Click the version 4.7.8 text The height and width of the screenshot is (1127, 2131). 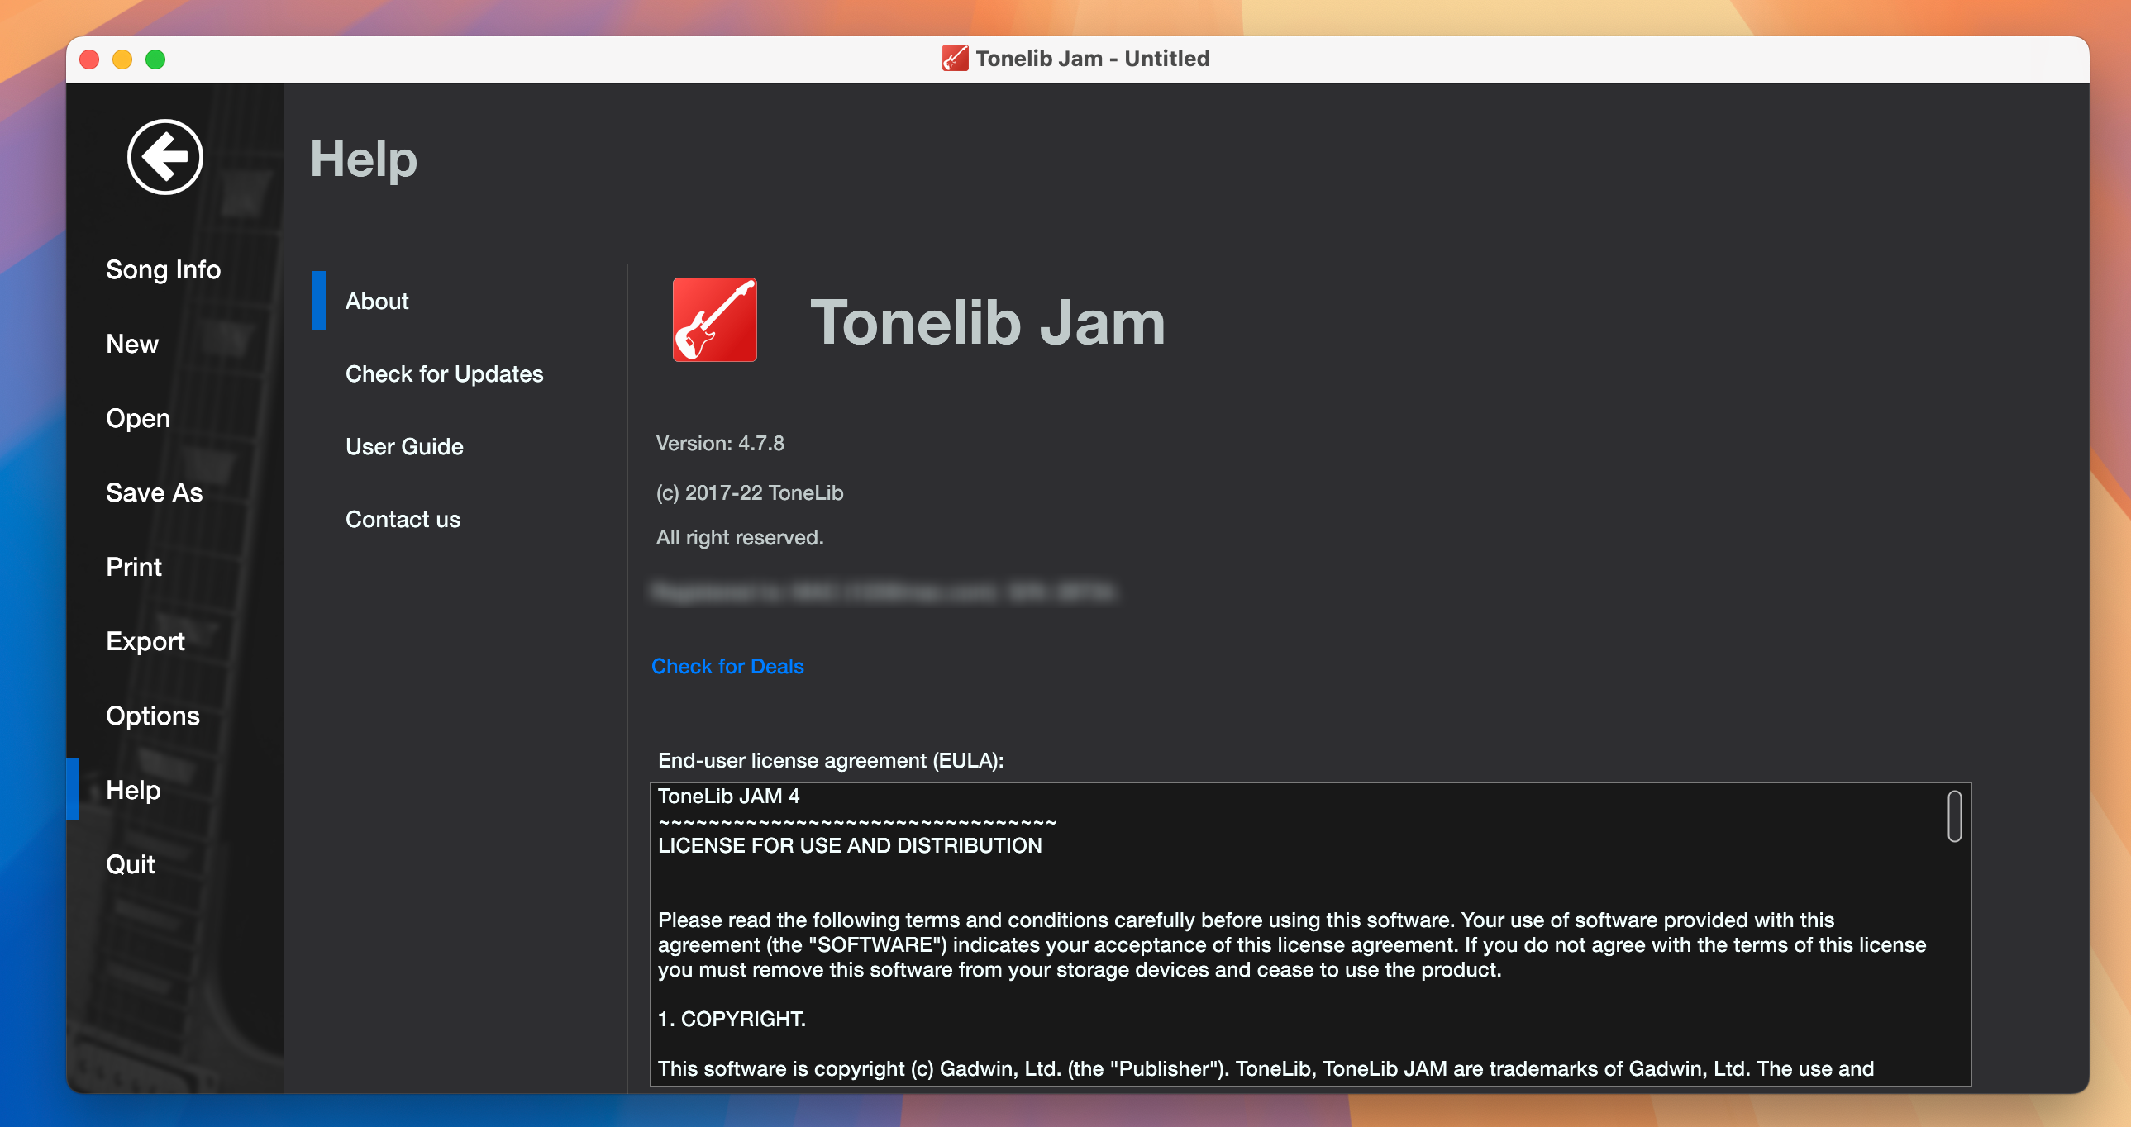point(720,443)
